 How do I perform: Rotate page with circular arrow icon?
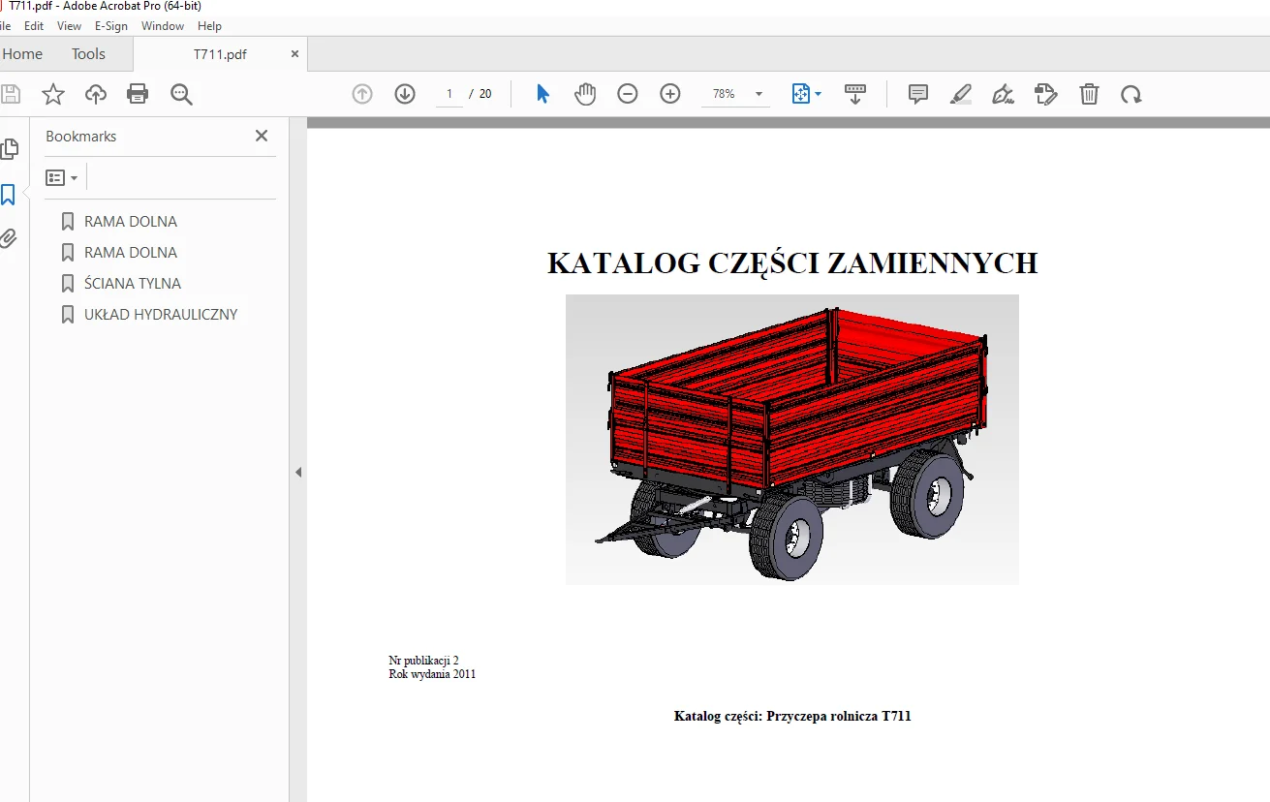(x=1131, y=94)
